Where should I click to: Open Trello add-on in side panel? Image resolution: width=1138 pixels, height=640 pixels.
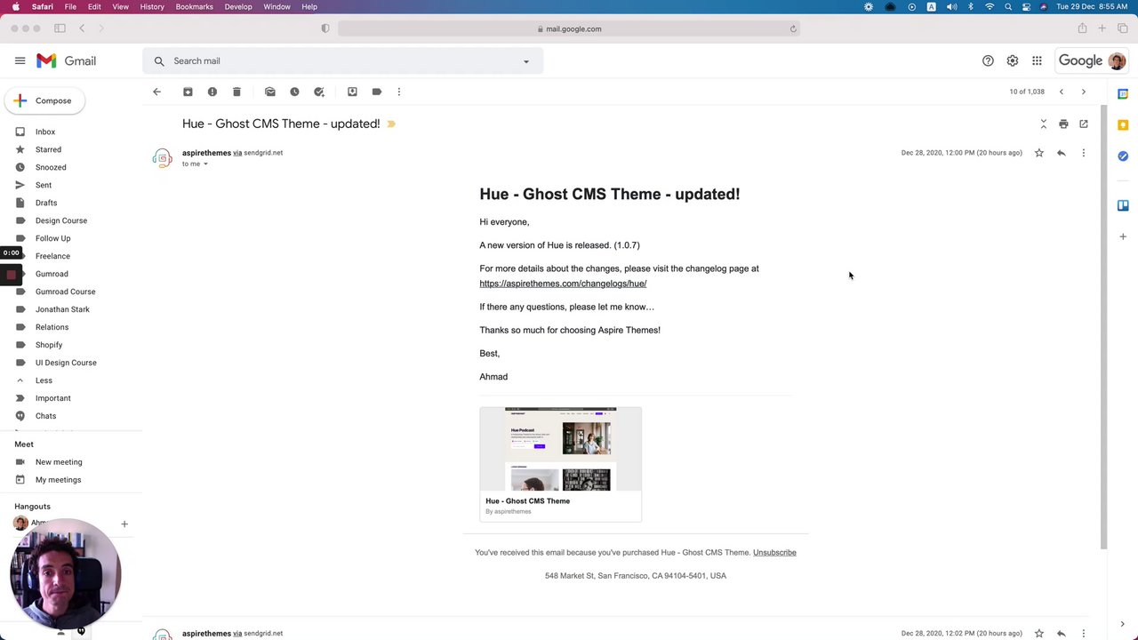(x=1123, y=205)
